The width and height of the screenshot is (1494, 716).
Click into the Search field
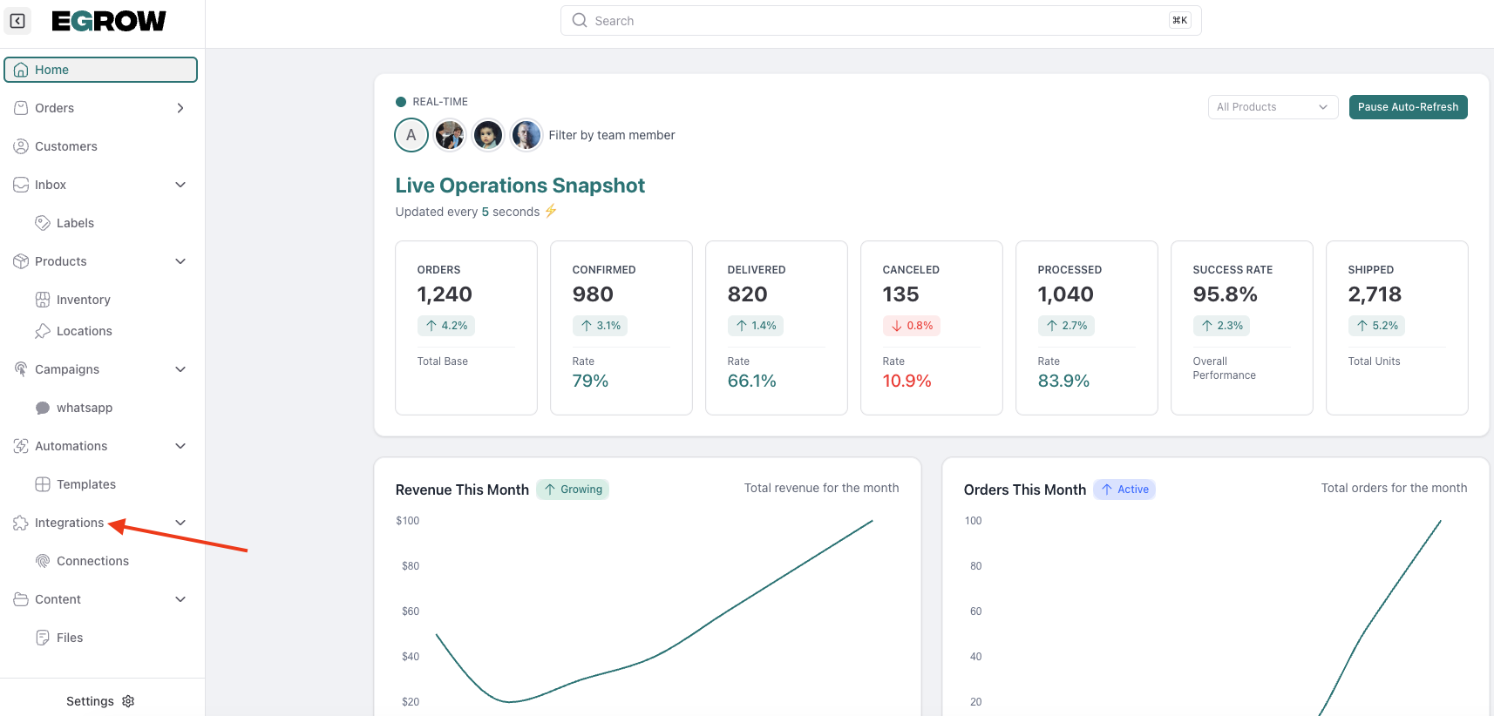(x=880, y=21)
